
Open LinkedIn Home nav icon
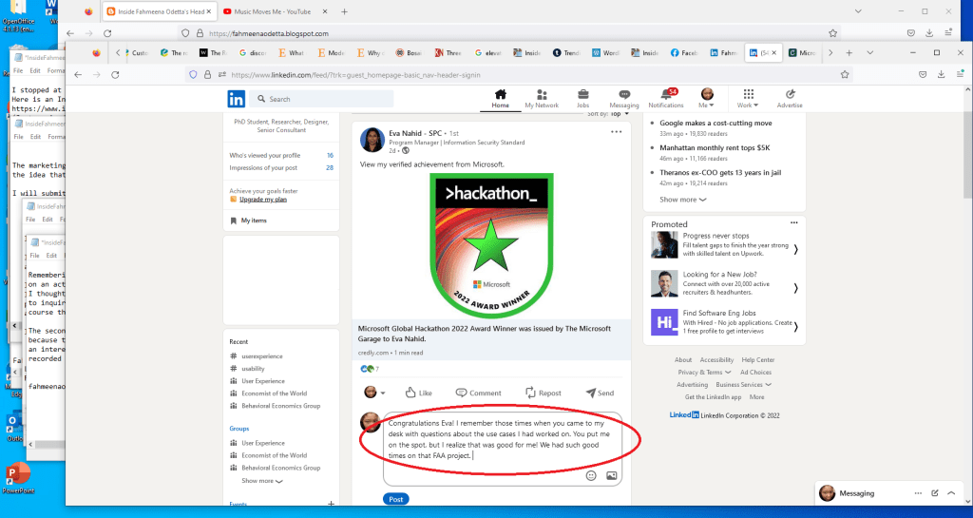click(500, 99)
